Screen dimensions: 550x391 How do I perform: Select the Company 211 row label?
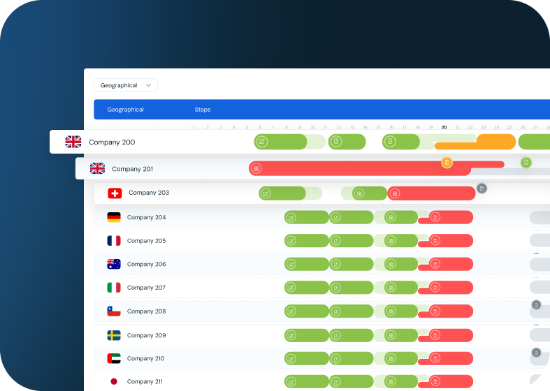click(x=145, y=381)
